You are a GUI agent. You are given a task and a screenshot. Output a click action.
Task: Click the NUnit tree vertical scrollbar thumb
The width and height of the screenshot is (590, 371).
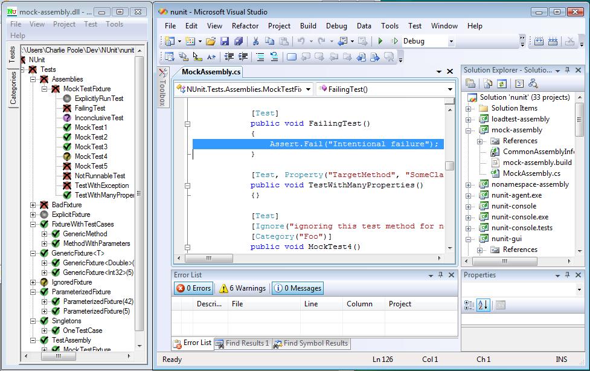pos(139,193)
